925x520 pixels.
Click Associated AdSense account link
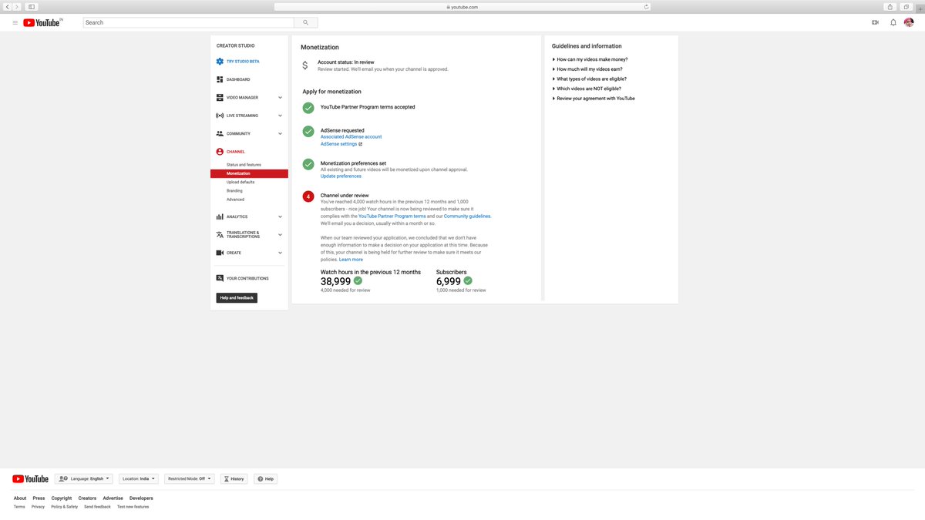(x=351, y=137)
